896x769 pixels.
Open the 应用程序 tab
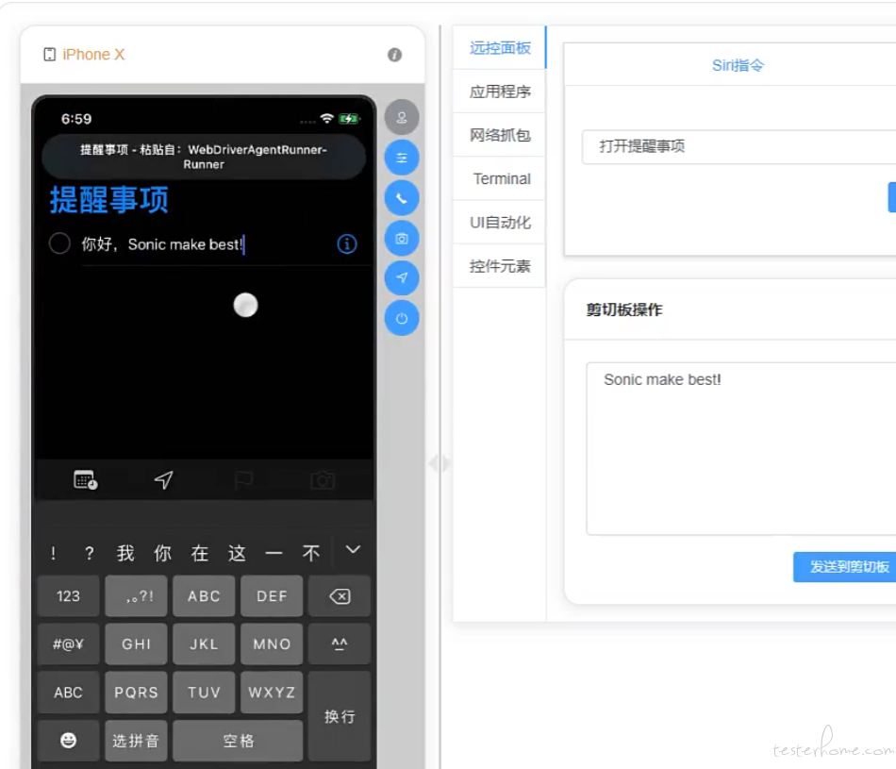click(500, 92)
